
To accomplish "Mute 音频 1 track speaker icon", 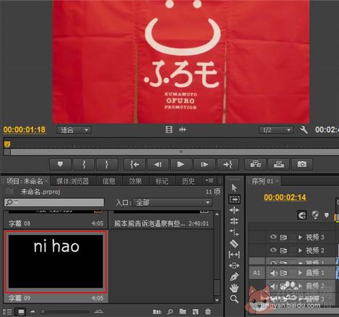I will click(274, 273).
